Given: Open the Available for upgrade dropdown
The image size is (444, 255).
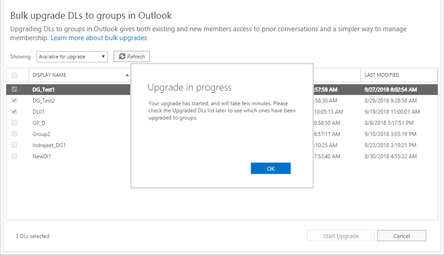Looking at the screenshot, I should click(x=72, y=57).
